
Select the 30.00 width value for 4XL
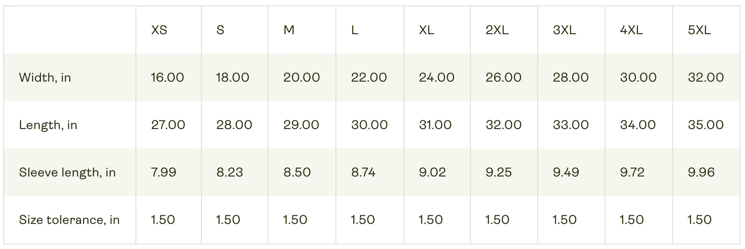tap(638, 78)
